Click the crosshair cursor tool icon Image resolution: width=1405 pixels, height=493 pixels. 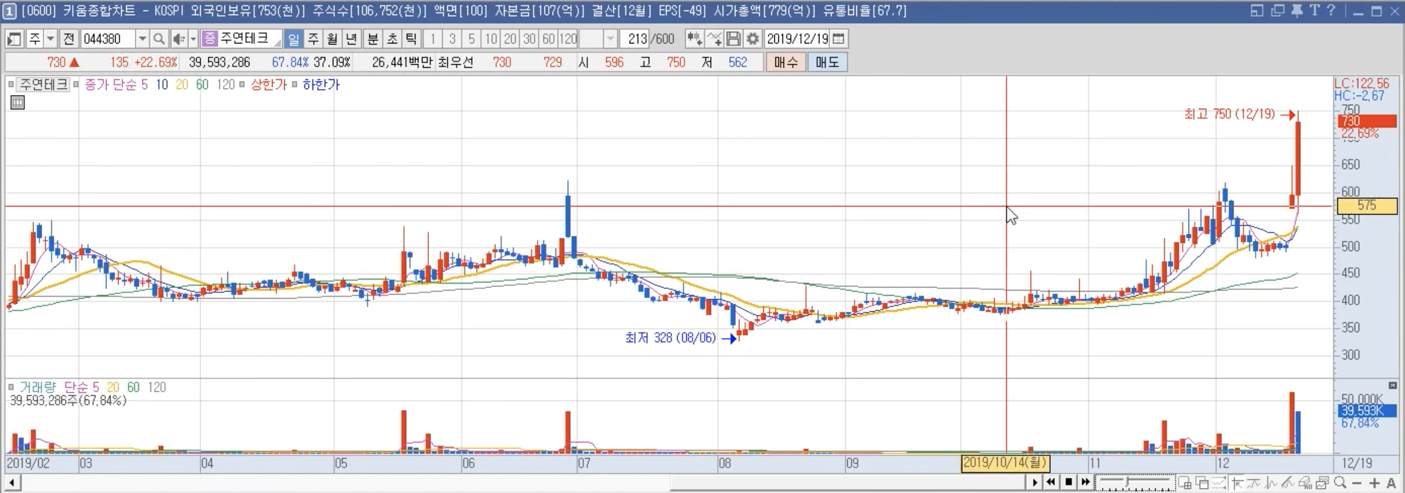click(1237, 482)
